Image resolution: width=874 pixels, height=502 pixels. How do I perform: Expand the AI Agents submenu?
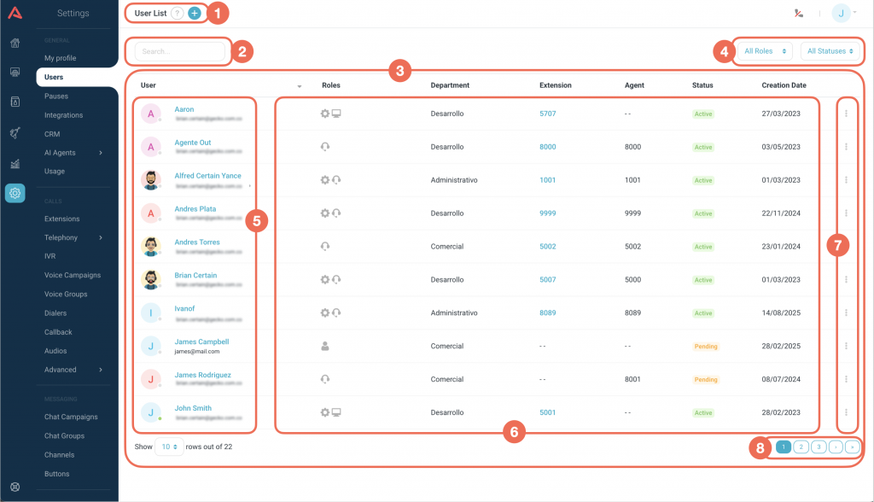101,153
